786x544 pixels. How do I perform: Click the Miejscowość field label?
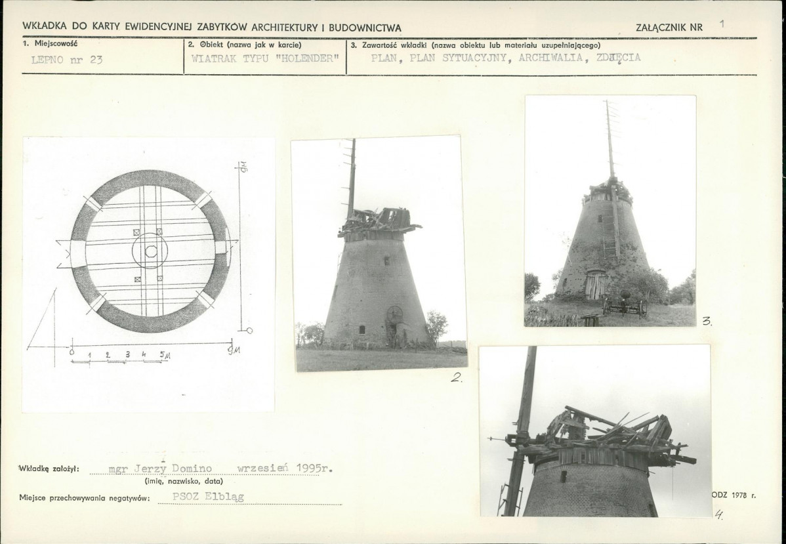(x=50, y=43)
